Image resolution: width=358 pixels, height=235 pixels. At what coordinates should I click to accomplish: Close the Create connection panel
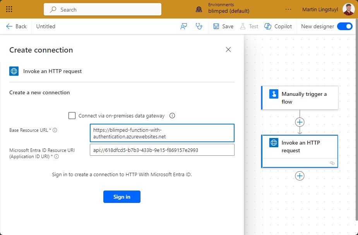click(x=228, y=49)
